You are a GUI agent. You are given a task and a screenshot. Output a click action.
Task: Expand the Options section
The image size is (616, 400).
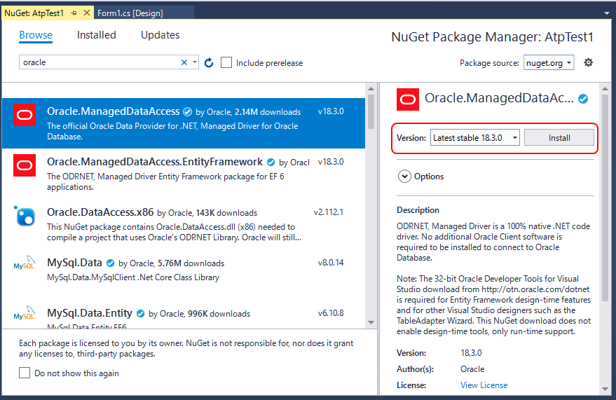404,177
